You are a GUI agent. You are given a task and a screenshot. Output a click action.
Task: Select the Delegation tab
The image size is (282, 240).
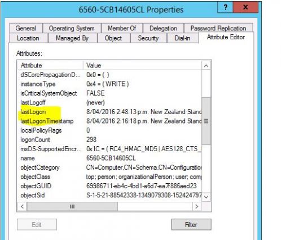[x=163, y=28]
